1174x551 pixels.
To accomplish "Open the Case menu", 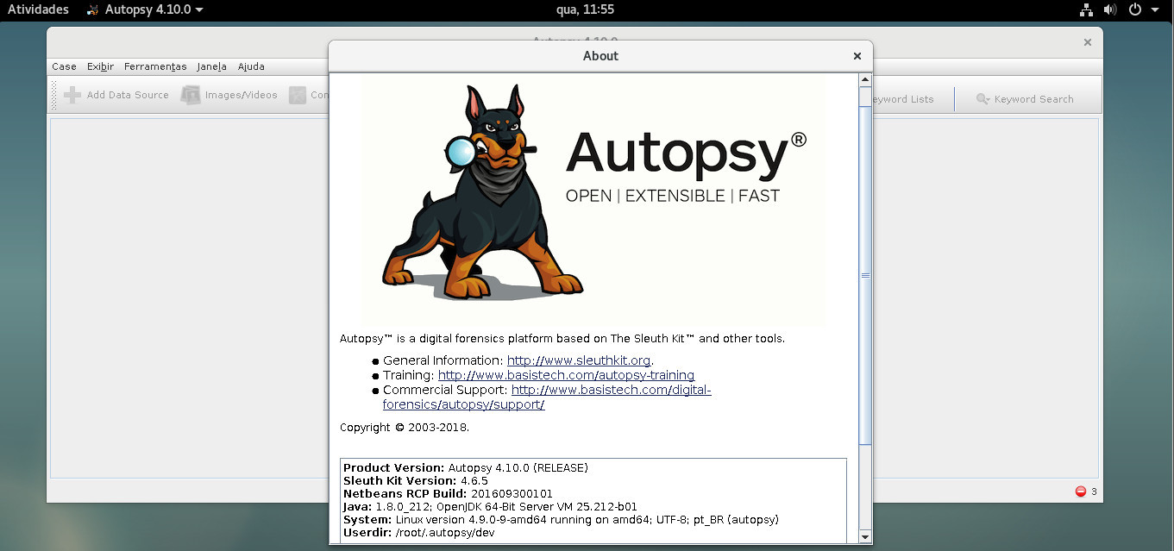I will point(64,66).
